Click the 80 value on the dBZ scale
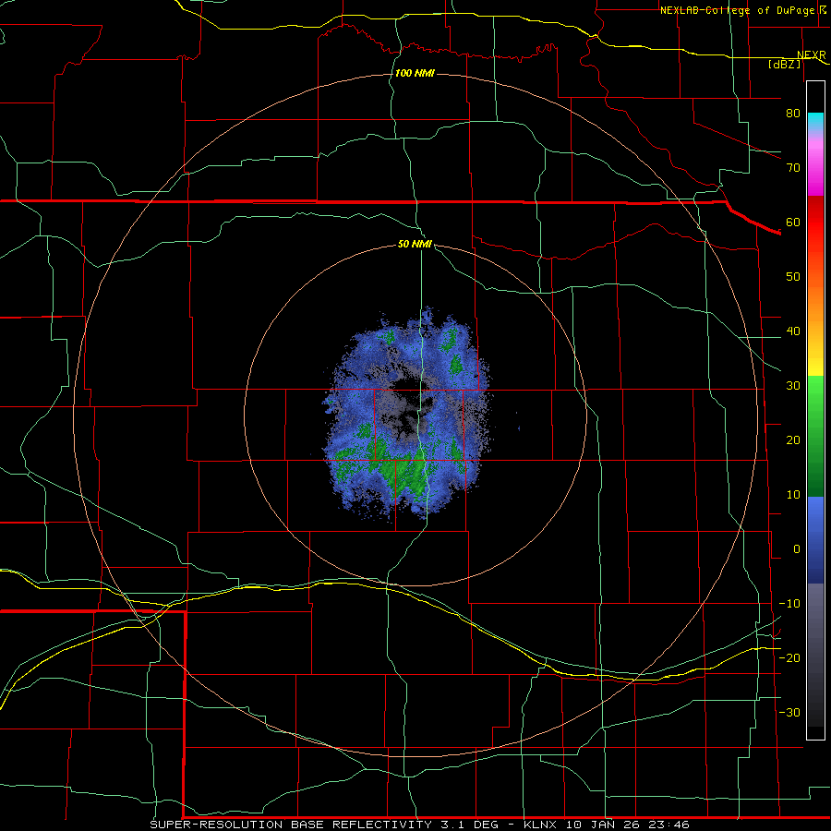Viewport: 831px width, 831px height. (x=793, y=114)
